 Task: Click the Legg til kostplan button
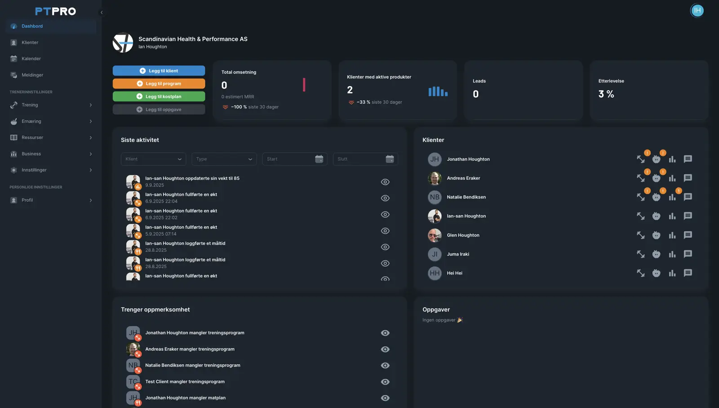pos(159,96)
